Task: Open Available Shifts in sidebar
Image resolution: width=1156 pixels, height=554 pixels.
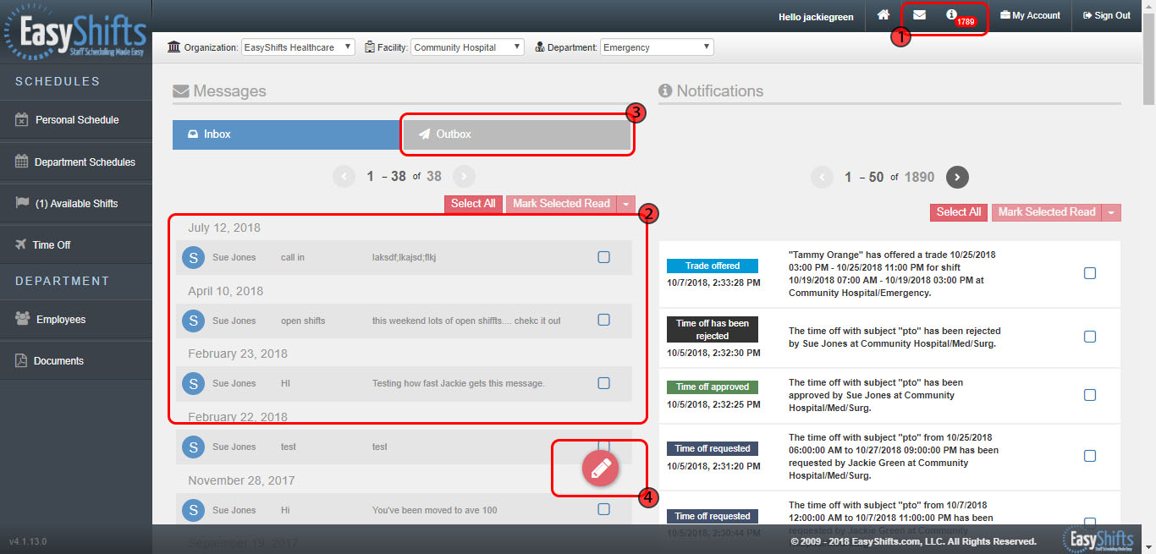Action: [76, 203]
